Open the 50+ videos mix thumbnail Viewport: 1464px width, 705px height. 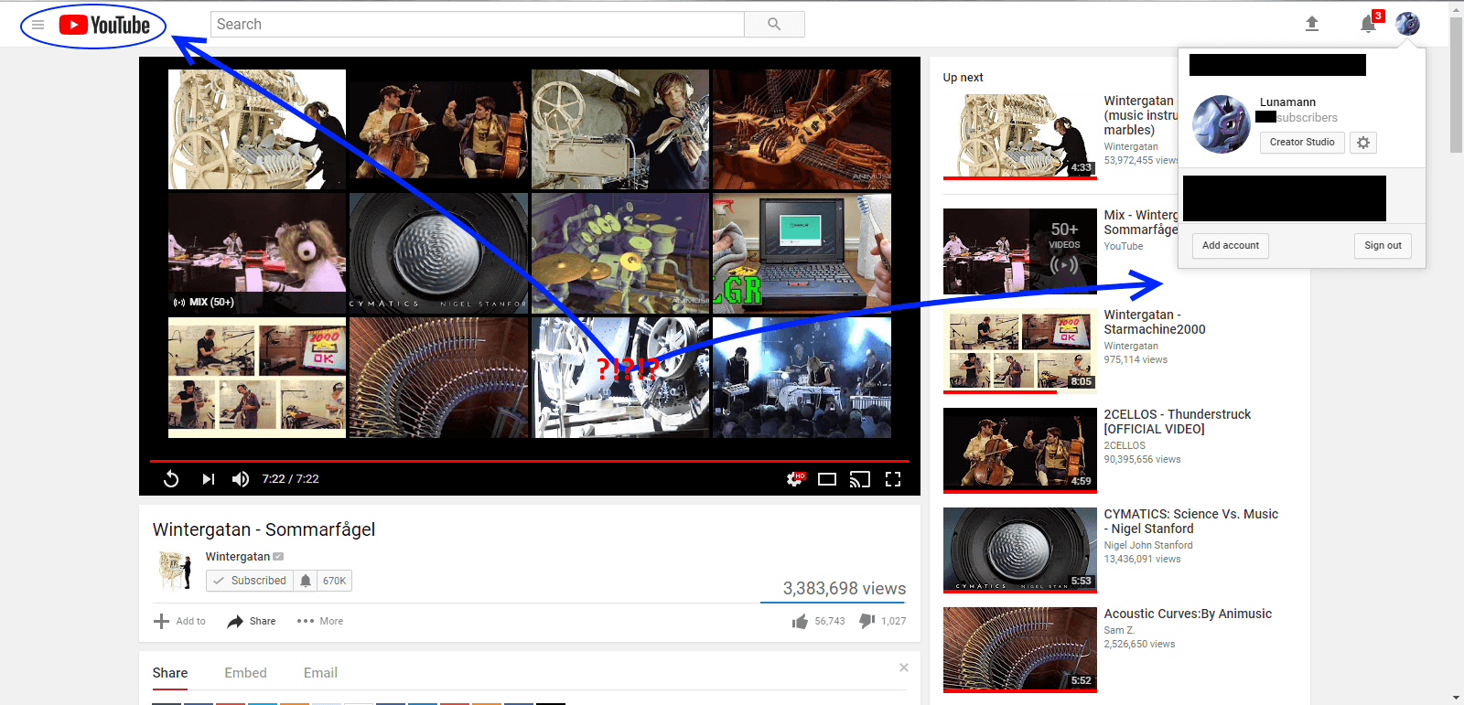coord(1020,251)
